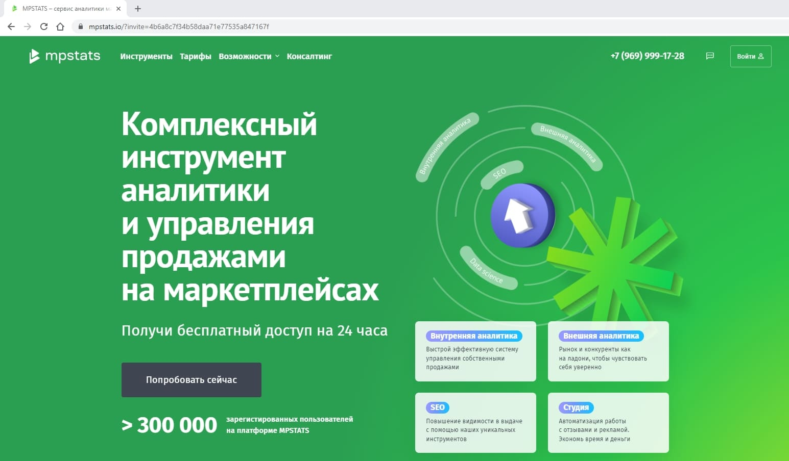Image resolution: width=789 pixels, height=461 pixels.
Task: Click the зарегистрированных пользователей caption
Action: point(290,425)
